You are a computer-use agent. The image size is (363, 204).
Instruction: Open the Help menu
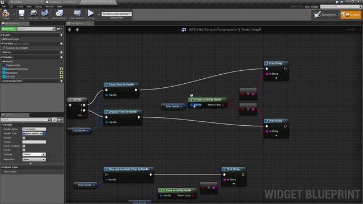(x=60, y=6)
